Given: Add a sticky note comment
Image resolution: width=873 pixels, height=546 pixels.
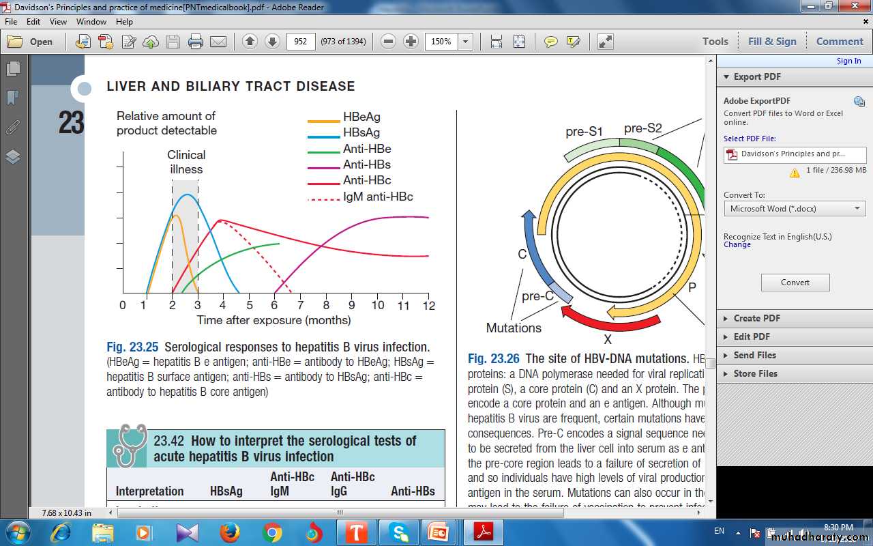Looking at the screenshot, I should (550, 42).
